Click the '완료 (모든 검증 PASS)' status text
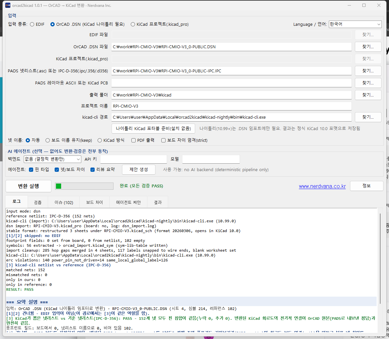This screenshot has width=389, height=339. click(x=141, y=186)
